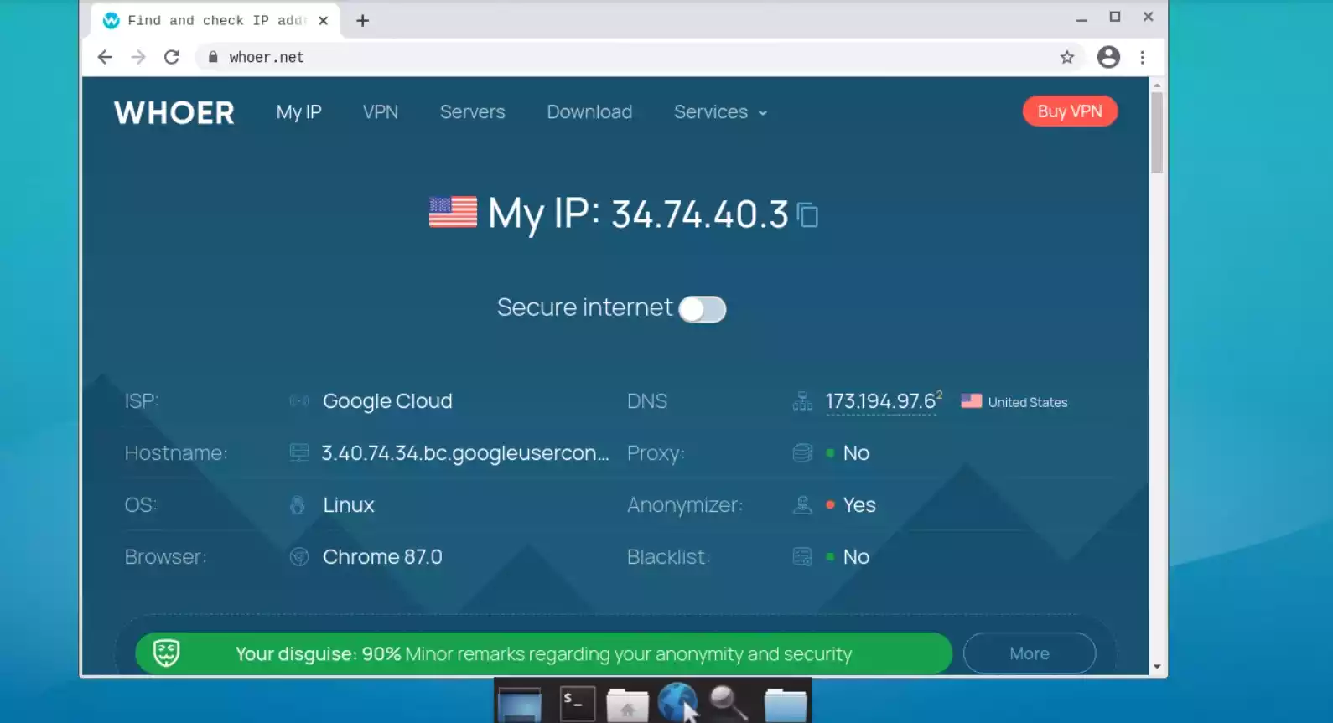Viewport: 1333px width, 723px height.
Task: Click the Chrome browser icon in Browser row
Action: tap(298, 557)
